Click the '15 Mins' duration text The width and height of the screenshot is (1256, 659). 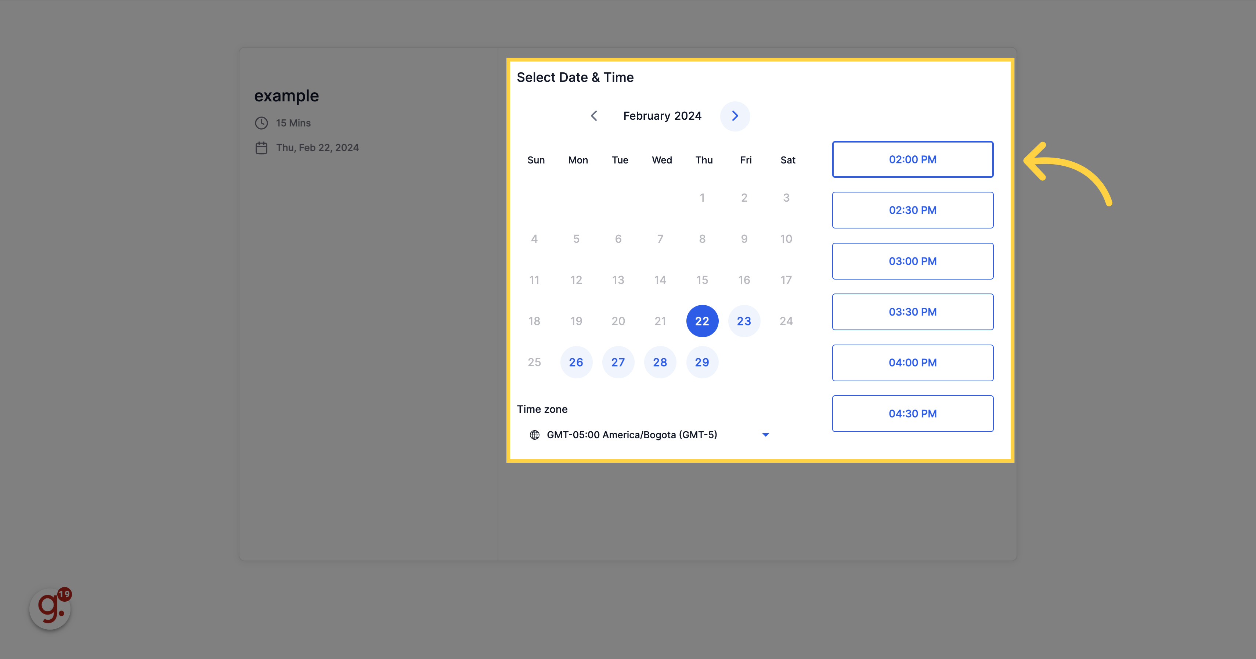(x=293, y=123)
